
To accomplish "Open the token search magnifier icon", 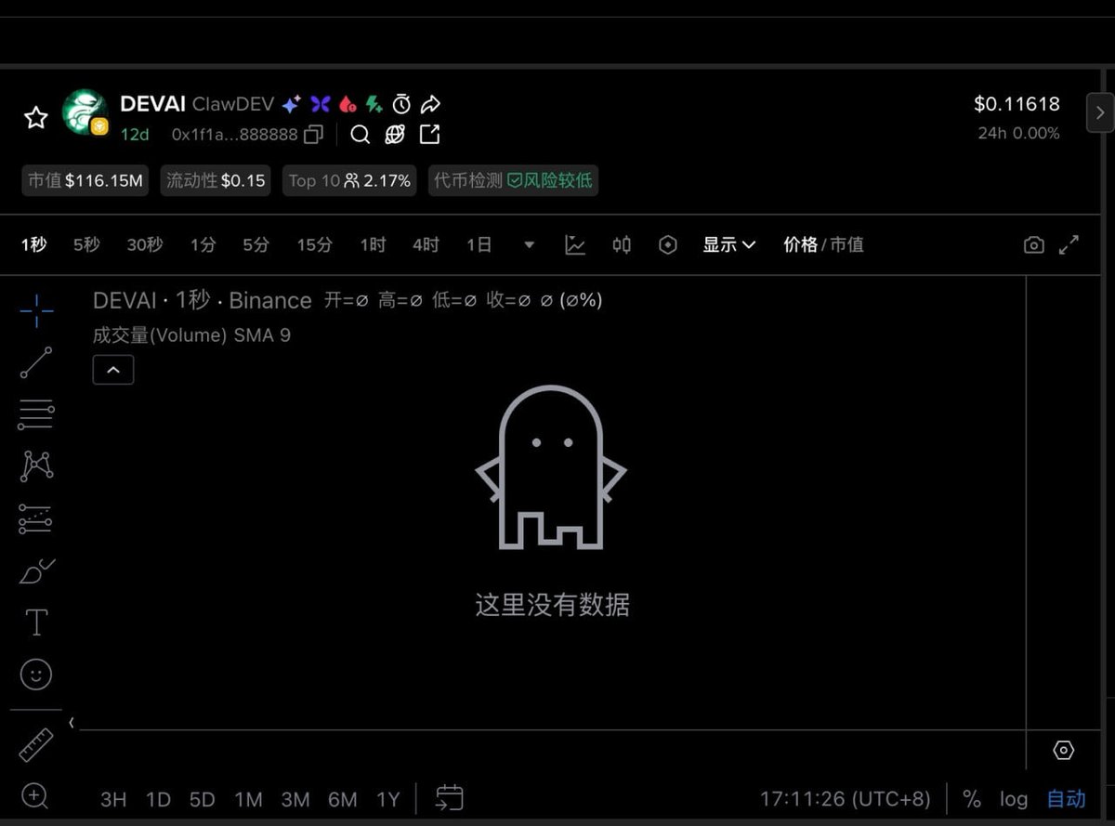I will coord(360,135).
